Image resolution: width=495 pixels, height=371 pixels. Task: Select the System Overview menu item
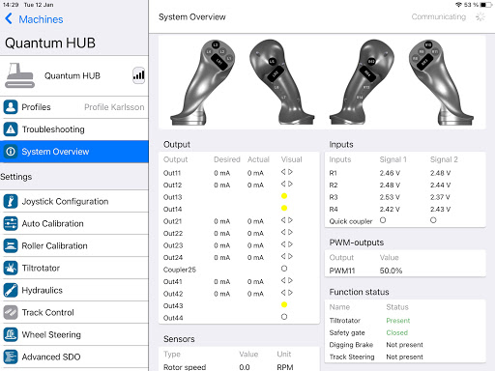(x=74, y=152)
